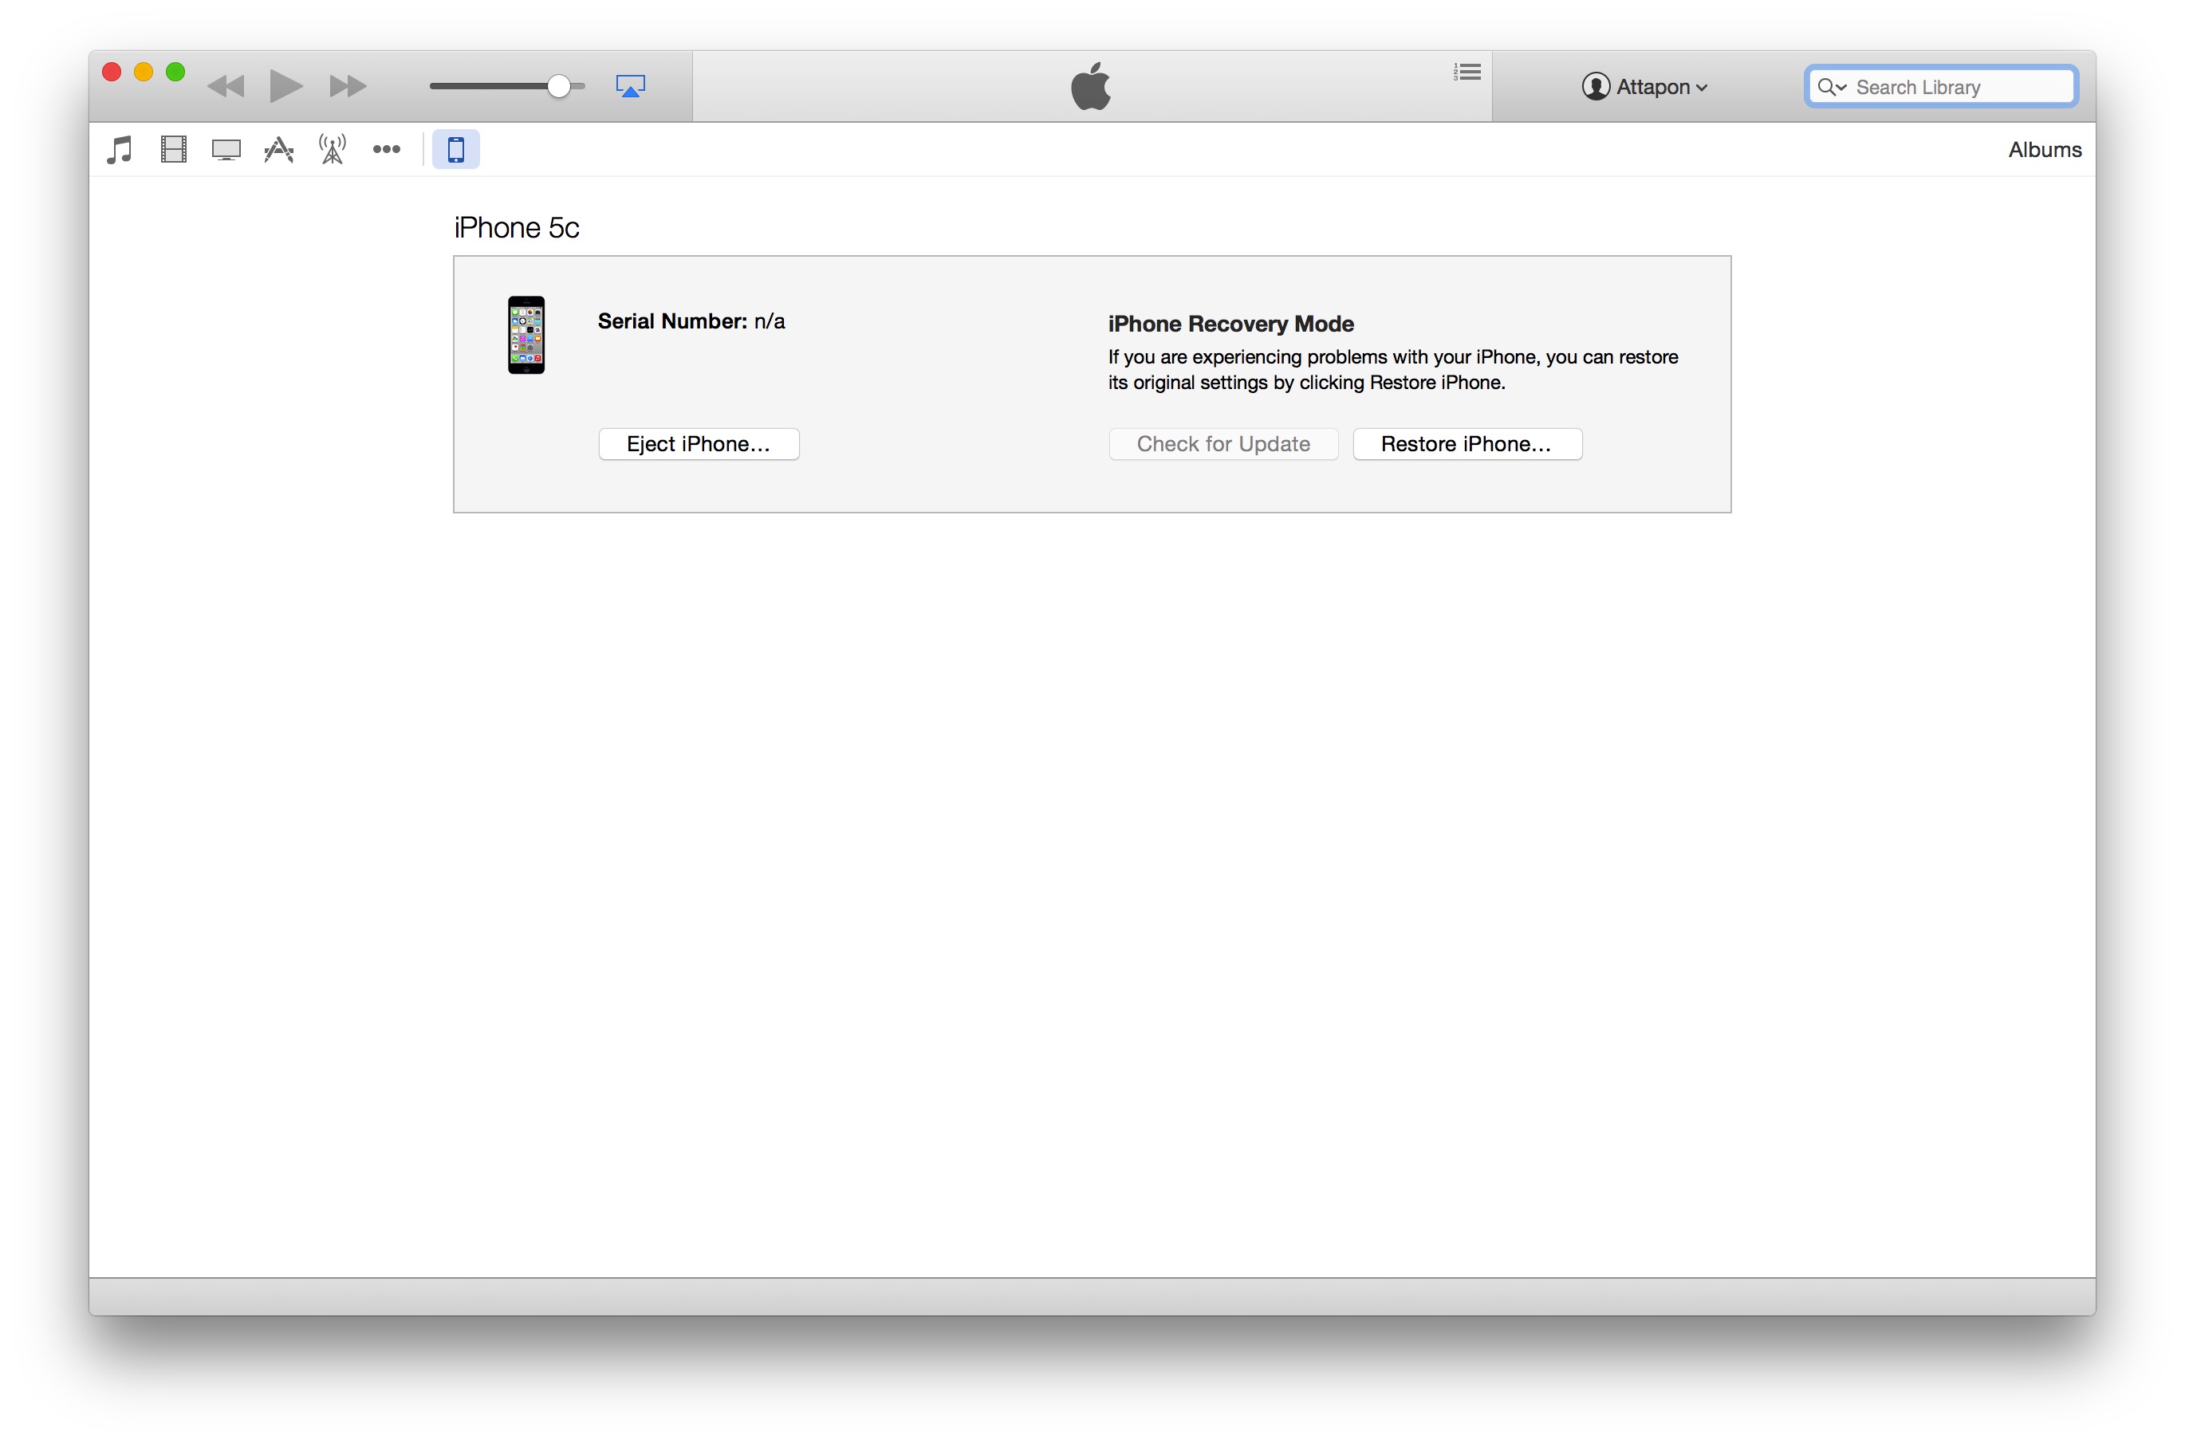The width and height of the screenshot is (2185, 1443).
Task: Open the Up Next list icon
Action: tap(1467, 72)
